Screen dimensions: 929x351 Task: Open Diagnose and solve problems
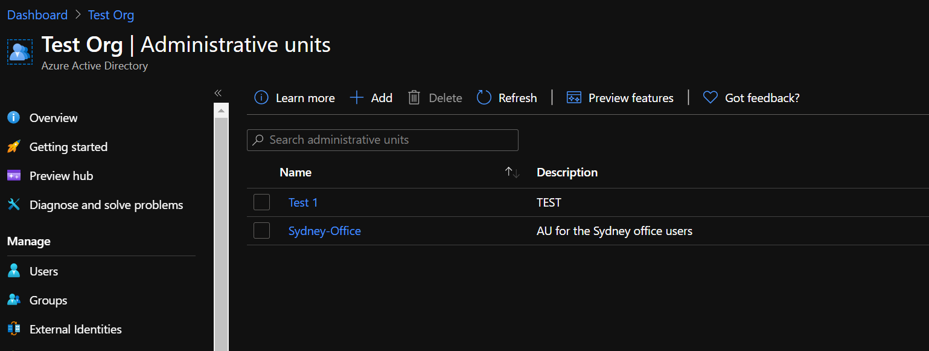point(106,205)
